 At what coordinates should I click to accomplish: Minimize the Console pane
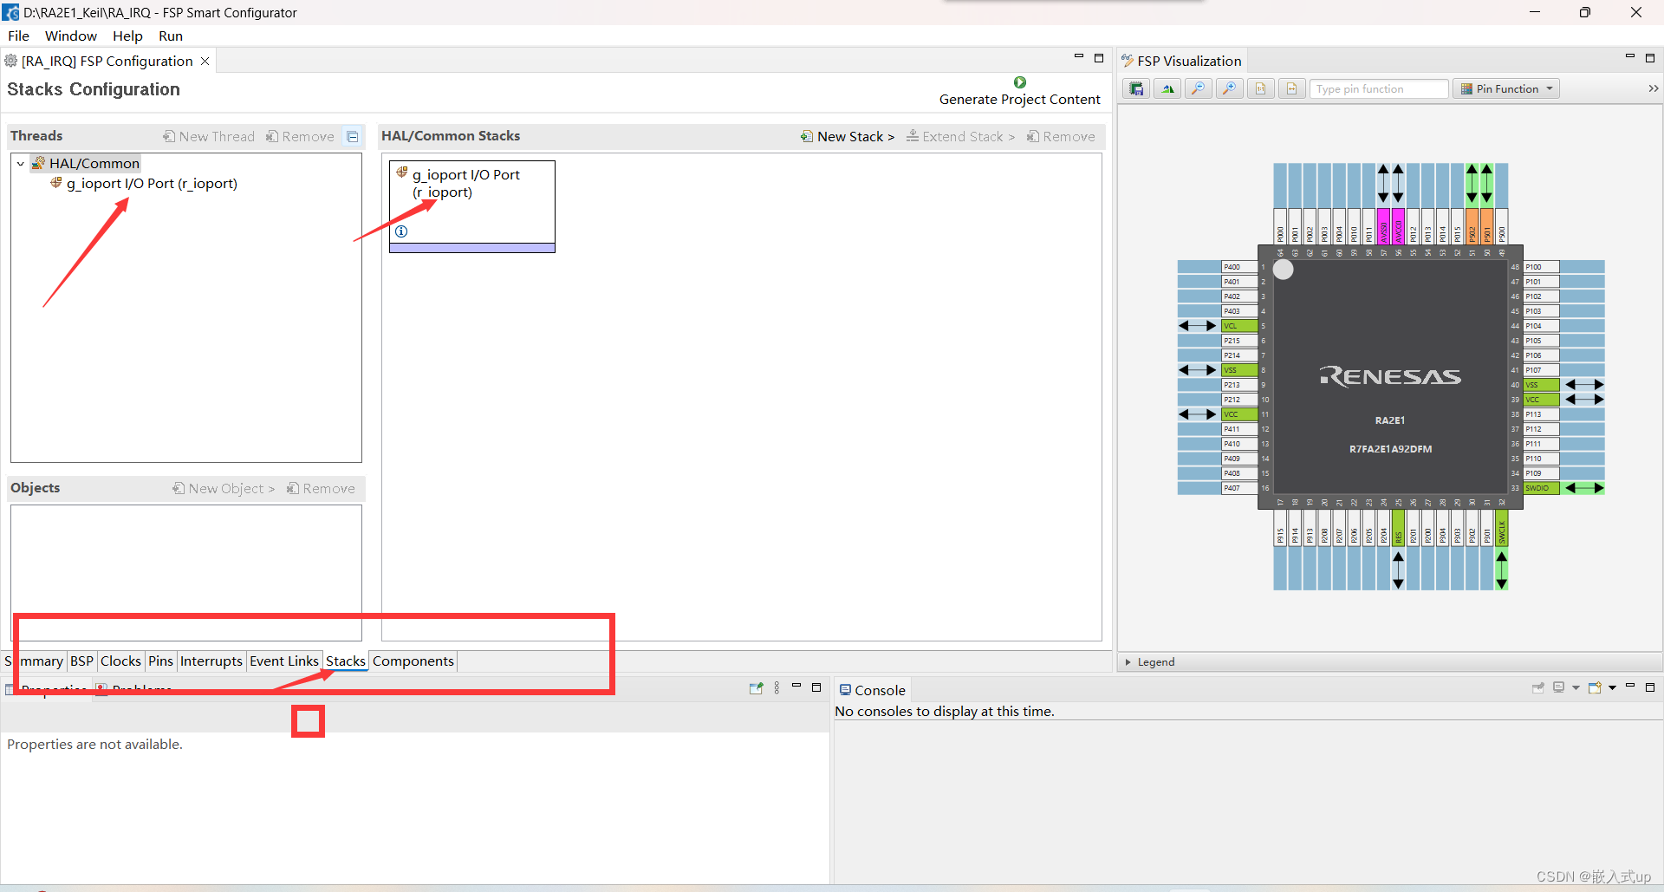click(1630, 687)
